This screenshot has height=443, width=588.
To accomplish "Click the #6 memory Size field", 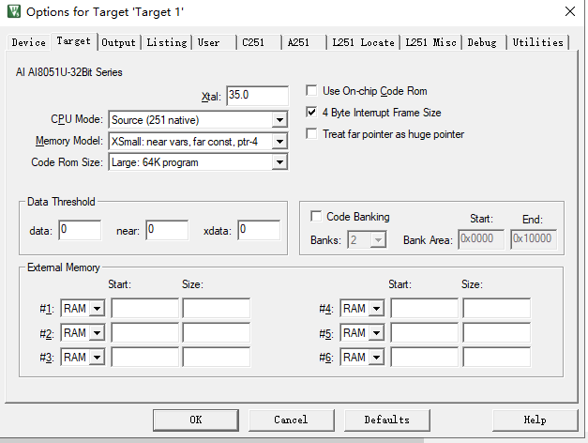I will click(x=496, y=357).
